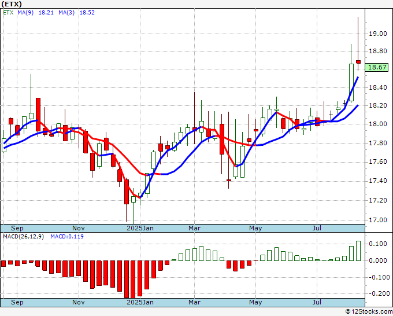Click May on the MACD panel date axis
Image resolution: width=393 pixels, height=316 pixels.
(x=255, y=302)
